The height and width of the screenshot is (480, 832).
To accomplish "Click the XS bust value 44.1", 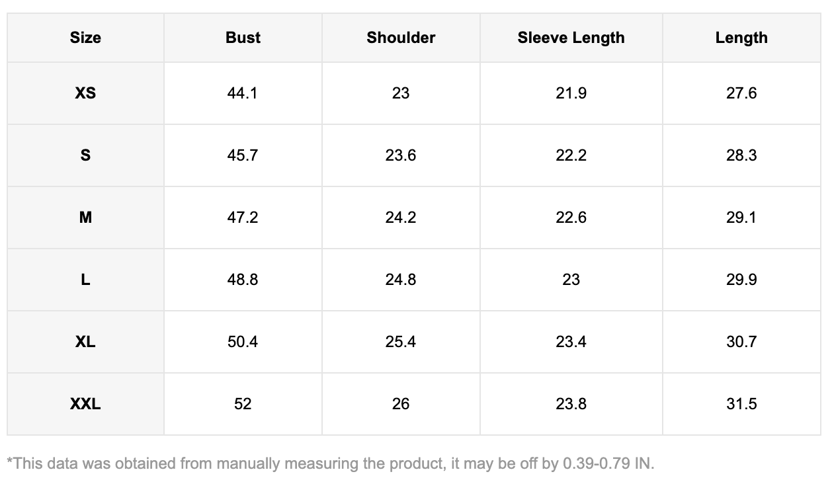I will point(243,93).
